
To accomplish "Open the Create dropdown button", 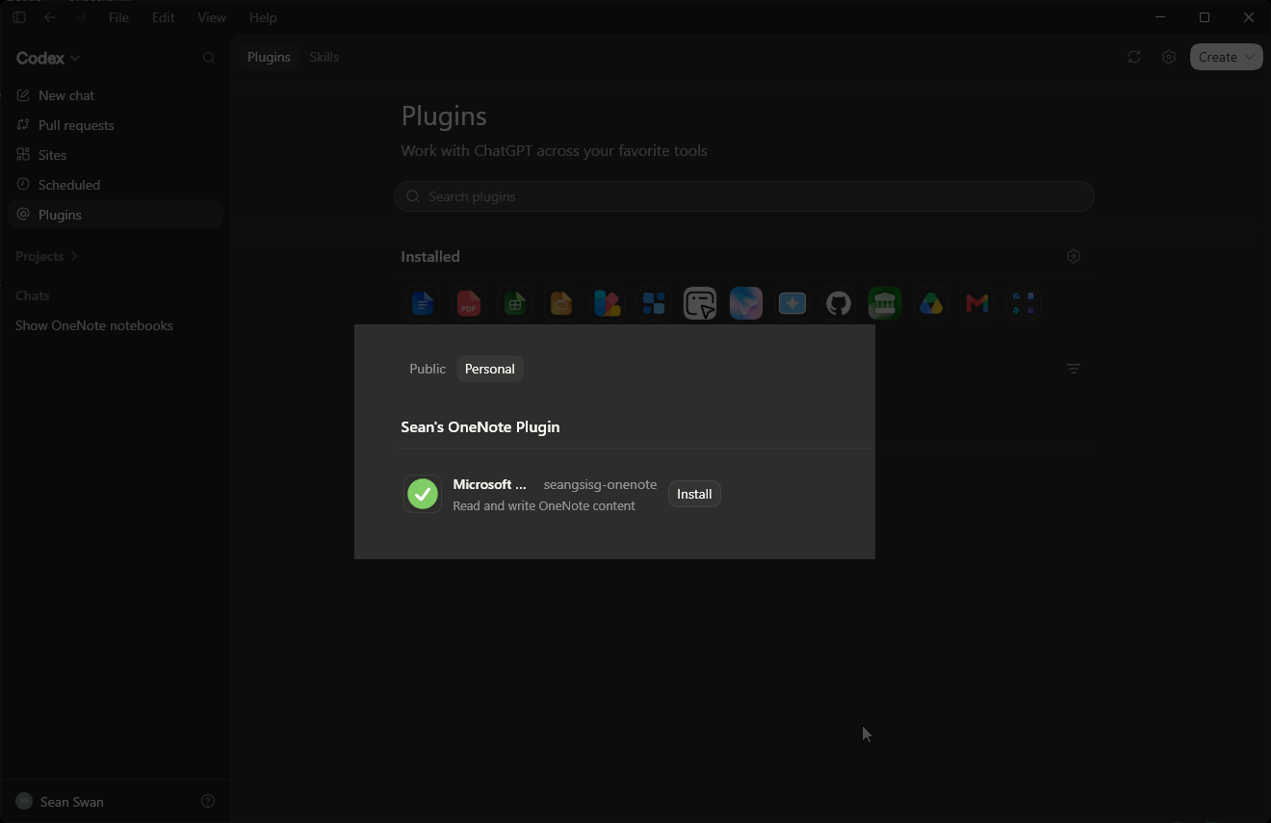I will [1226, 57].
